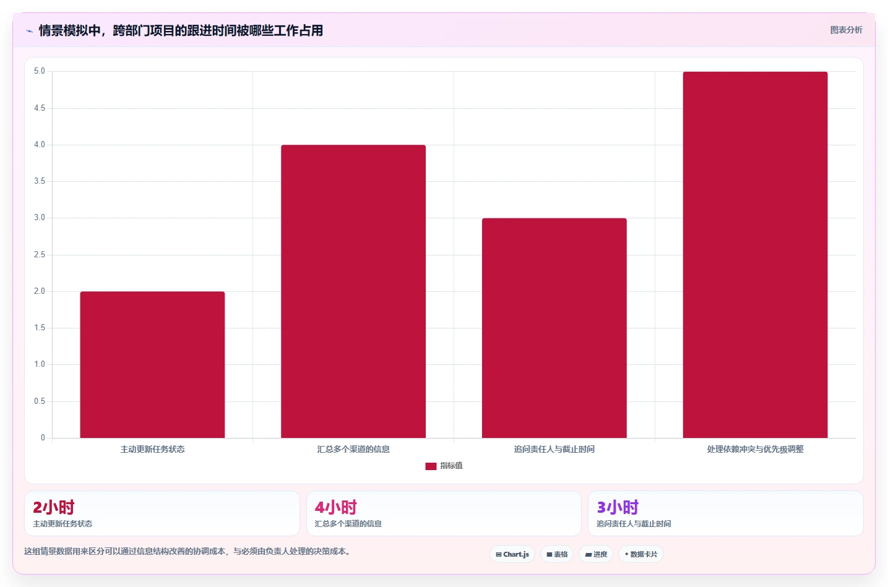Image resolution: width=888 pixels, height=587 pixels.
Task: Click the 2小时 data card value
Action: (x=54, y=507)
